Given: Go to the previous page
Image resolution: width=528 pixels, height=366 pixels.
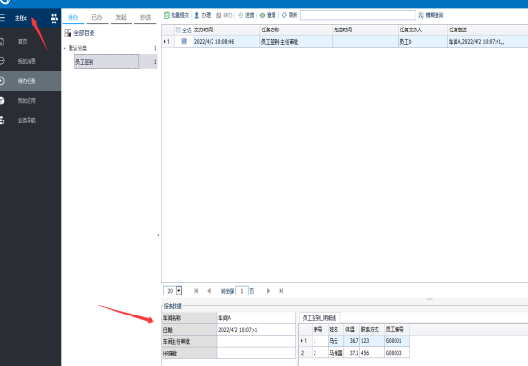Looking at the screenshot, I should point(209,291).
